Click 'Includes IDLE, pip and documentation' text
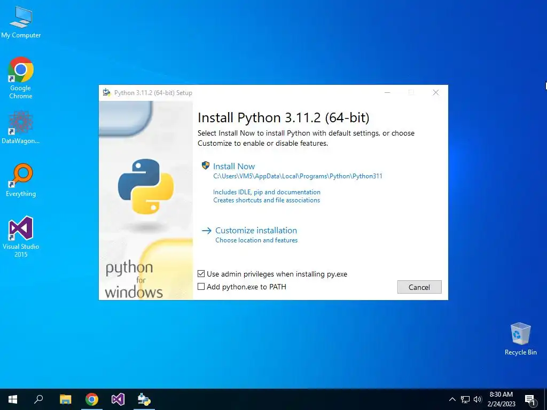The height and width of the screenshot is (410, 547). point(267,192)
